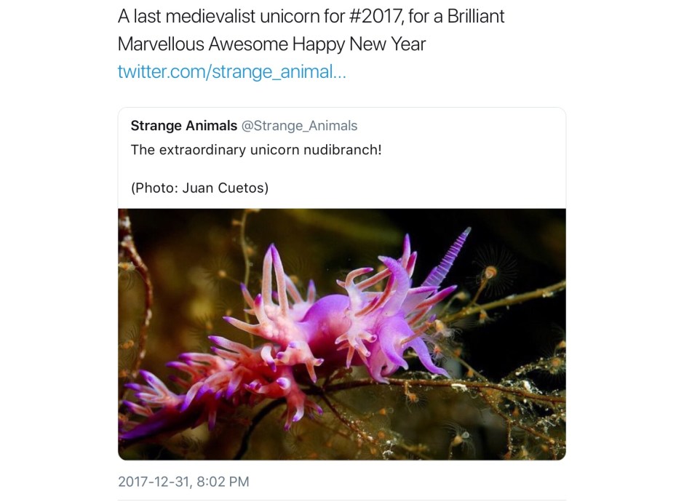Image resolution: width=684 pixels, height=502 pixels.
Task: Click the word "unicorn" in the main tweet
Action: [289, 17]
